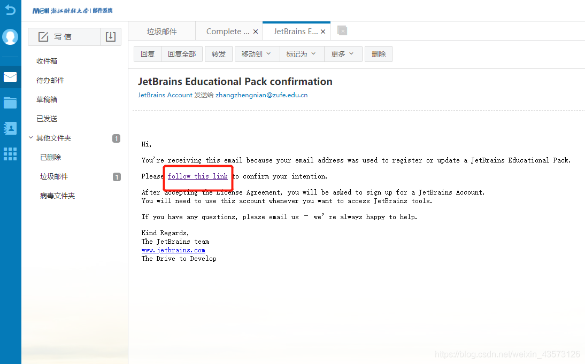Switch to the 垃圾邮件 tab
The image size is (585, 364).
click(161, 32)
